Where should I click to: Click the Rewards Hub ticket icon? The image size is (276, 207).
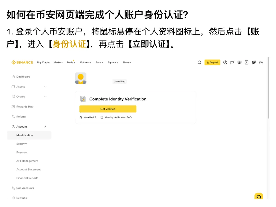(x=13, y=107)
